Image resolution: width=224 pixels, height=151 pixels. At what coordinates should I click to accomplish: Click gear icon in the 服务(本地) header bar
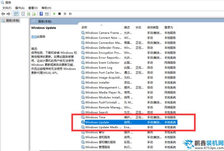click(x=34, y=21)
